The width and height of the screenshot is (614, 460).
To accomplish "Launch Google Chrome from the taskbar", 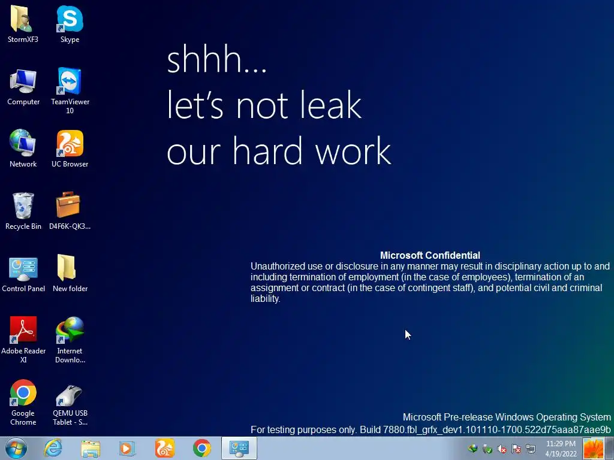I will coord(201,448).
